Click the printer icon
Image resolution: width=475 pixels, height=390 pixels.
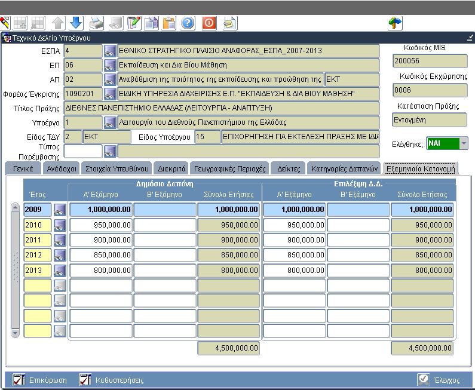point(97,23)
